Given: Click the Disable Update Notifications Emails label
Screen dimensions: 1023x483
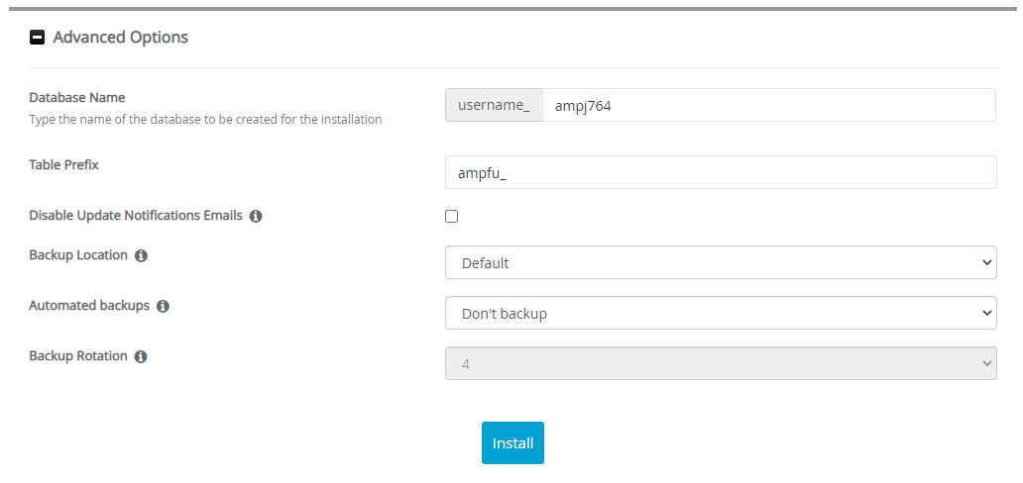Looking at the screenshot, I should coord(136,215).
